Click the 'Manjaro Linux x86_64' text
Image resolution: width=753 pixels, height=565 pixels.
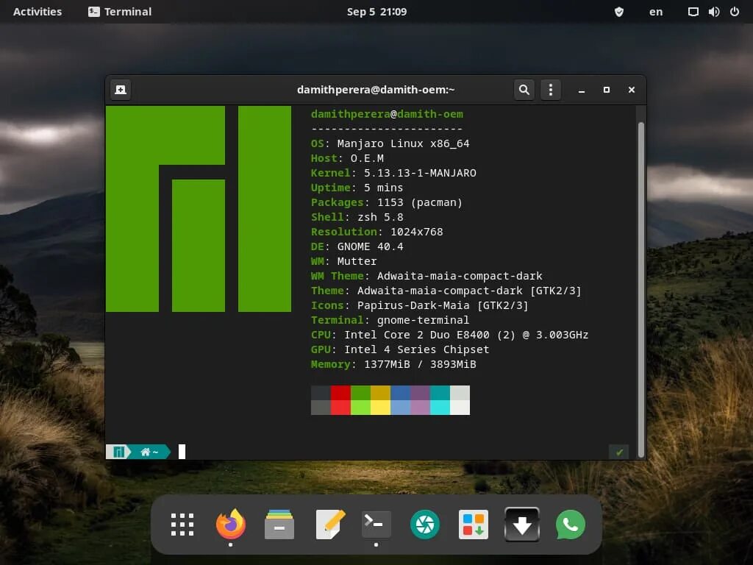pyautogui.click(x=404, y=143)
